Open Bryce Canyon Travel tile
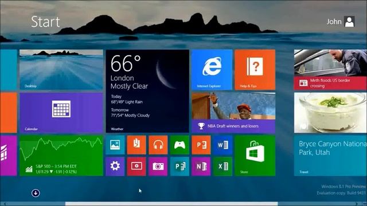This screenshot has height=206, width=367. pos(330,156)
